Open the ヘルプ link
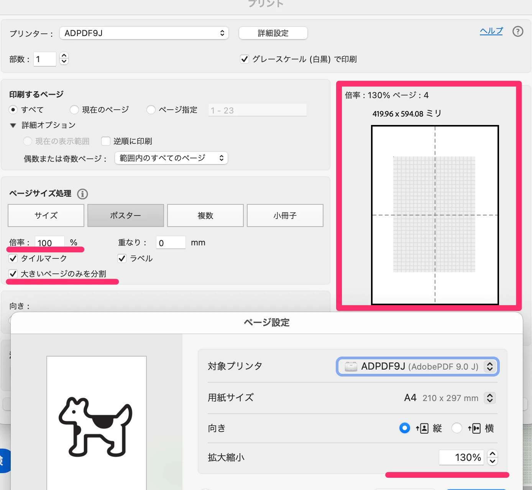 [491, 31]
